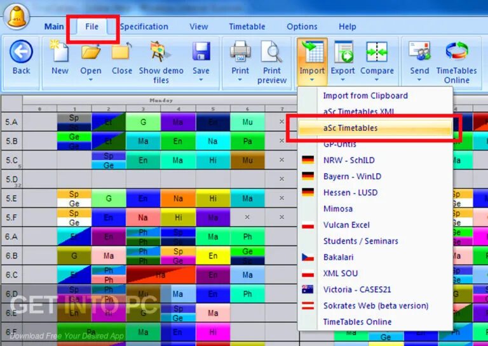Switch to the Timetable tab
488x346 pixels.
point(247,27)
